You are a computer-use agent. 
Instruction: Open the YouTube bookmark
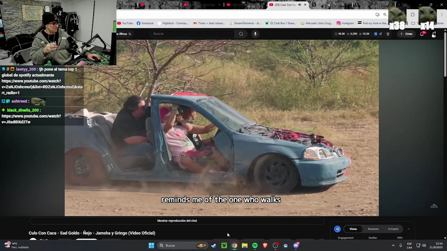coord(125,23)
